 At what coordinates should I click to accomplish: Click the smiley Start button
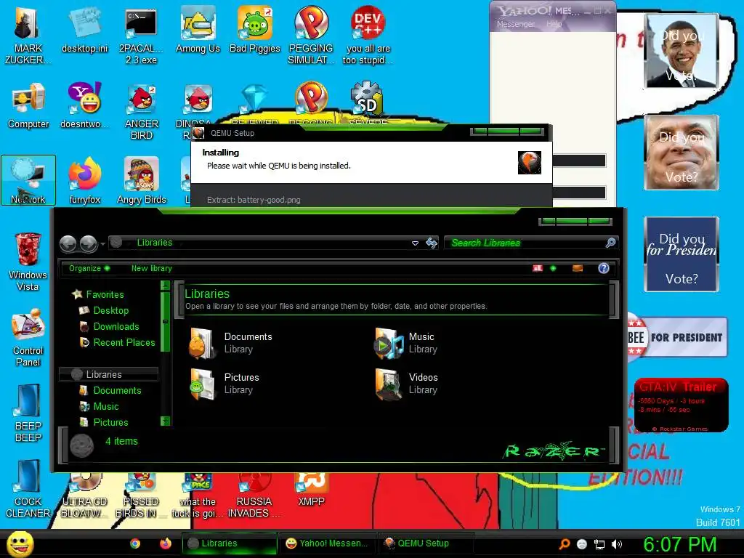[x=20, y=543]
